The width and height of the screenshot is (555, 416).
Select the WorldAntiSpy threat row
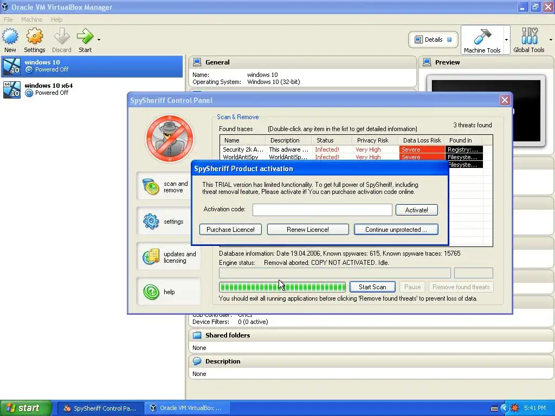[351, 157]
